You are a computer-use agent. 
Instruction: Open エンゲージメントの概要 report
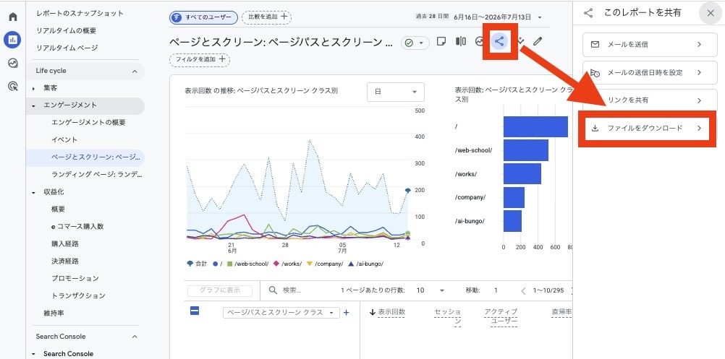[88, 123]
